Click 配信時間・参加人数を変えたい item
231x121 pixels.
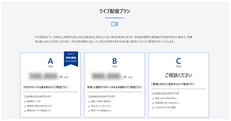click(x=167, y=103)
